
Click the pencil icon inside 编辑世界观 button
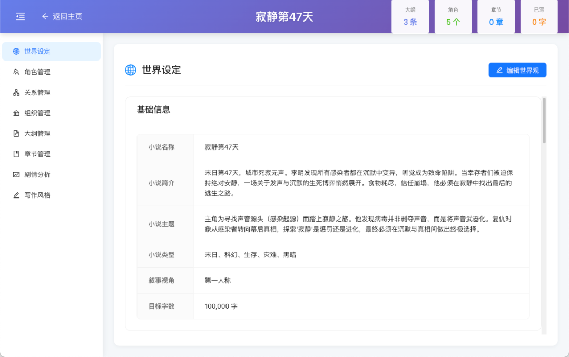pyautogui.click(x=499, y=70)
